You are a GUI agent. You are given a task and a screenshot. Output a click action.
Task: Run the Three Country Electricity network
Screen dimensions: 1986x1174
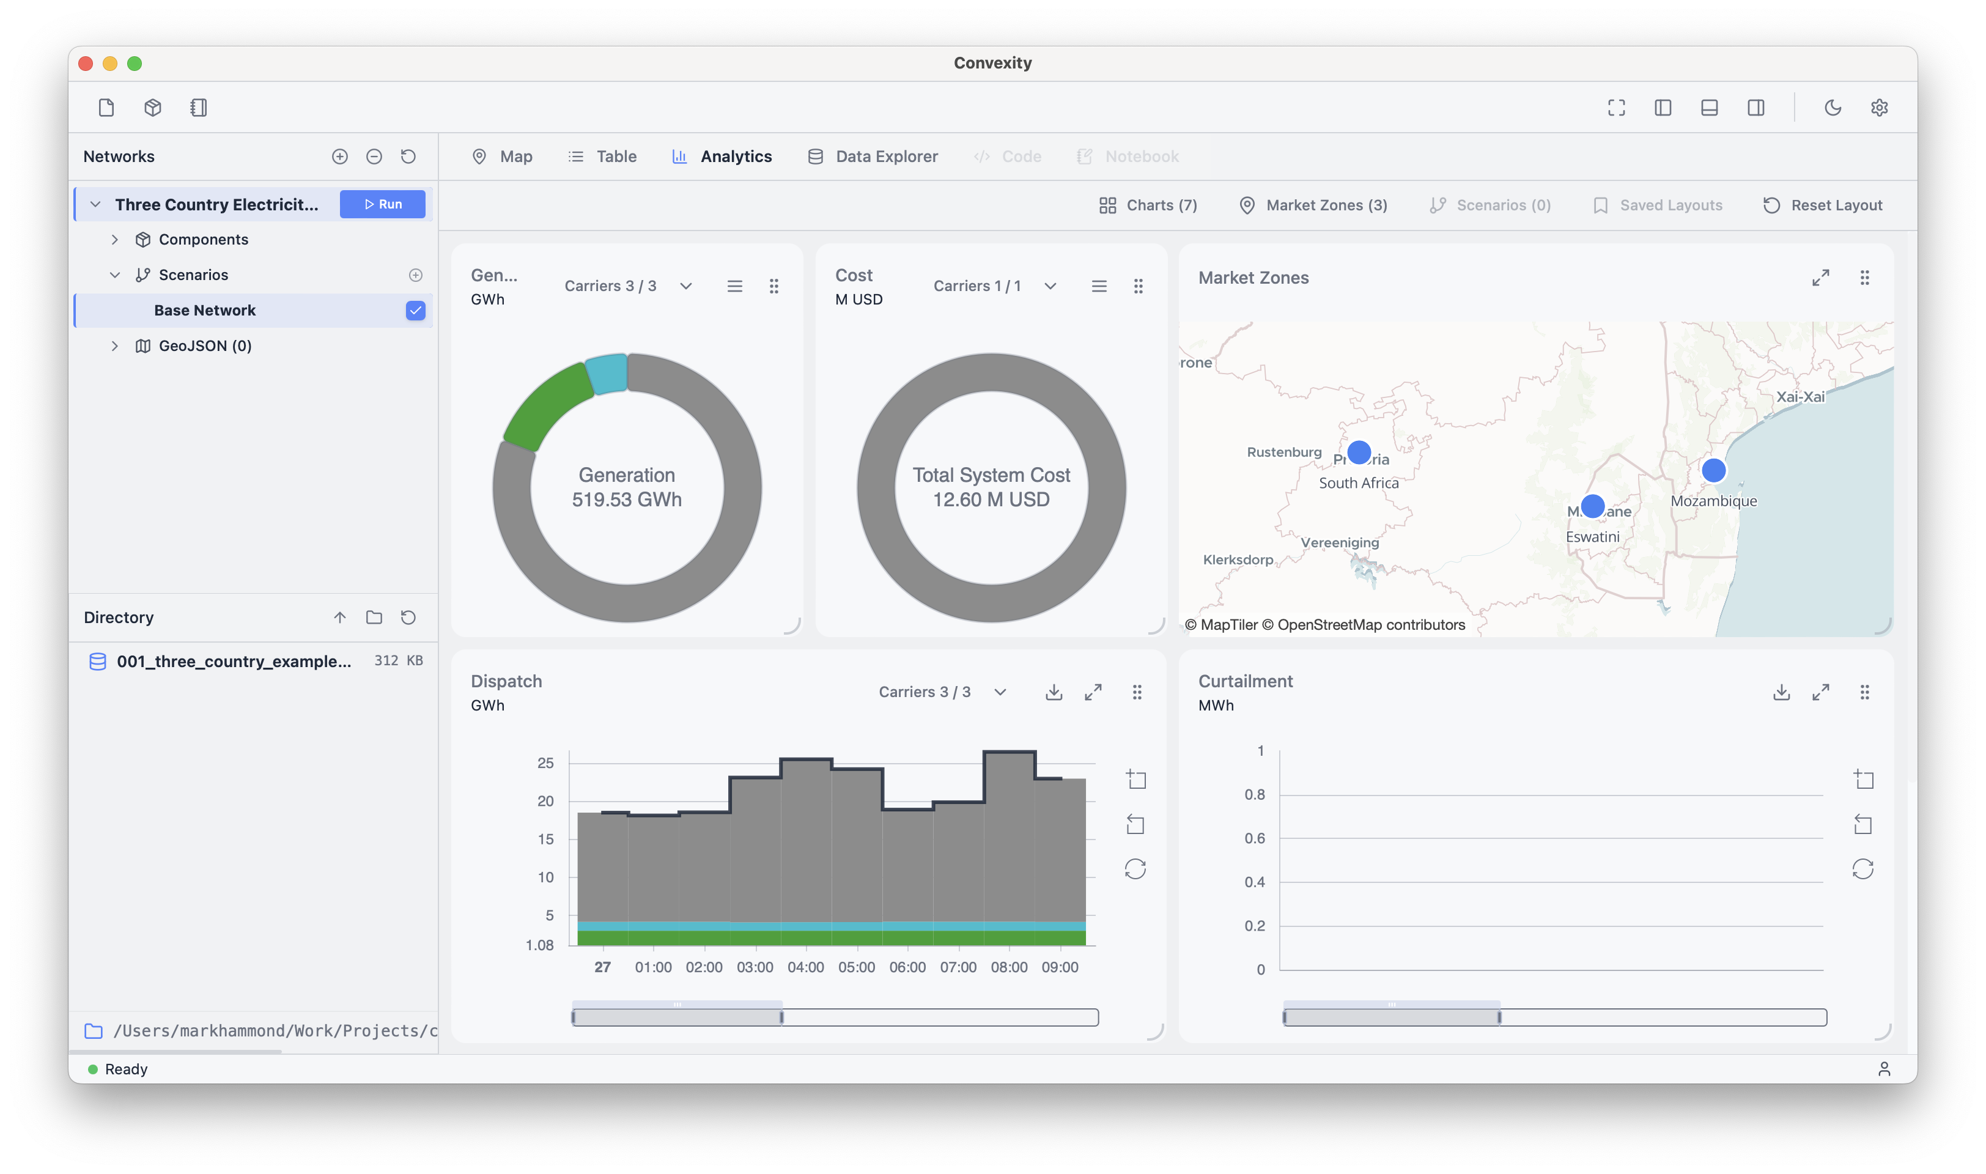coord(382,204)
